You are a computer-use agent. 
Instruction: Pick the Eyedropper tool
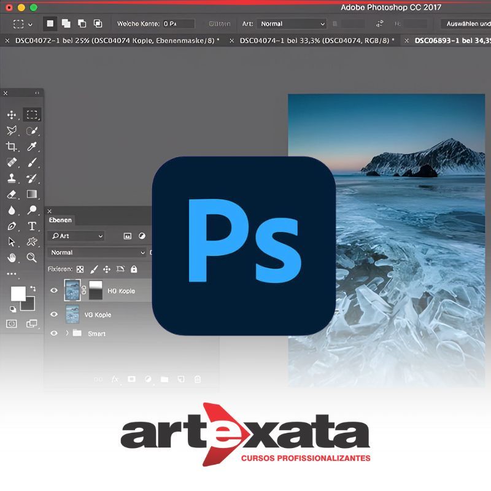pyautogui.click(x=32, y=147)
